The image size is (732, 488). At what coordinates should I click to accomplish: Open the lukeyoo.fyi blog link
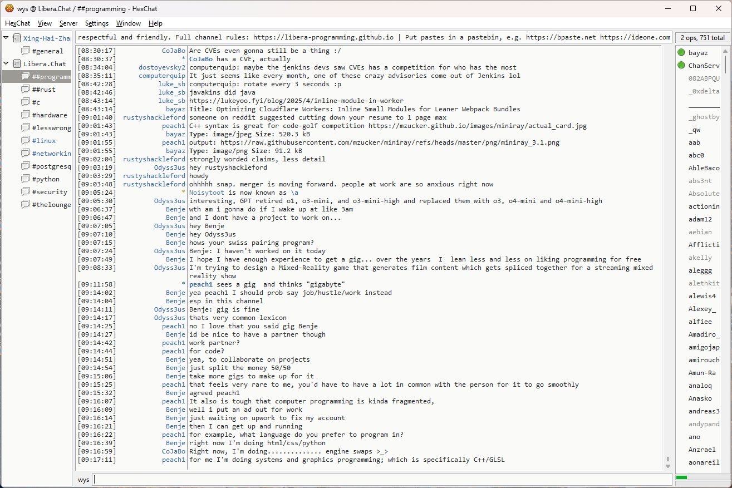[x=296, y=101]
